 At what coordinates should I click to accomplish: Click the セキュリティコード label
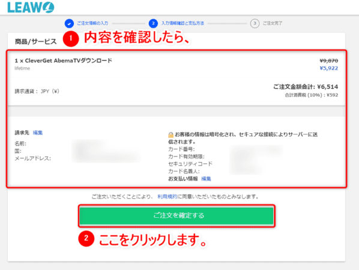click(x=190, y=164)
